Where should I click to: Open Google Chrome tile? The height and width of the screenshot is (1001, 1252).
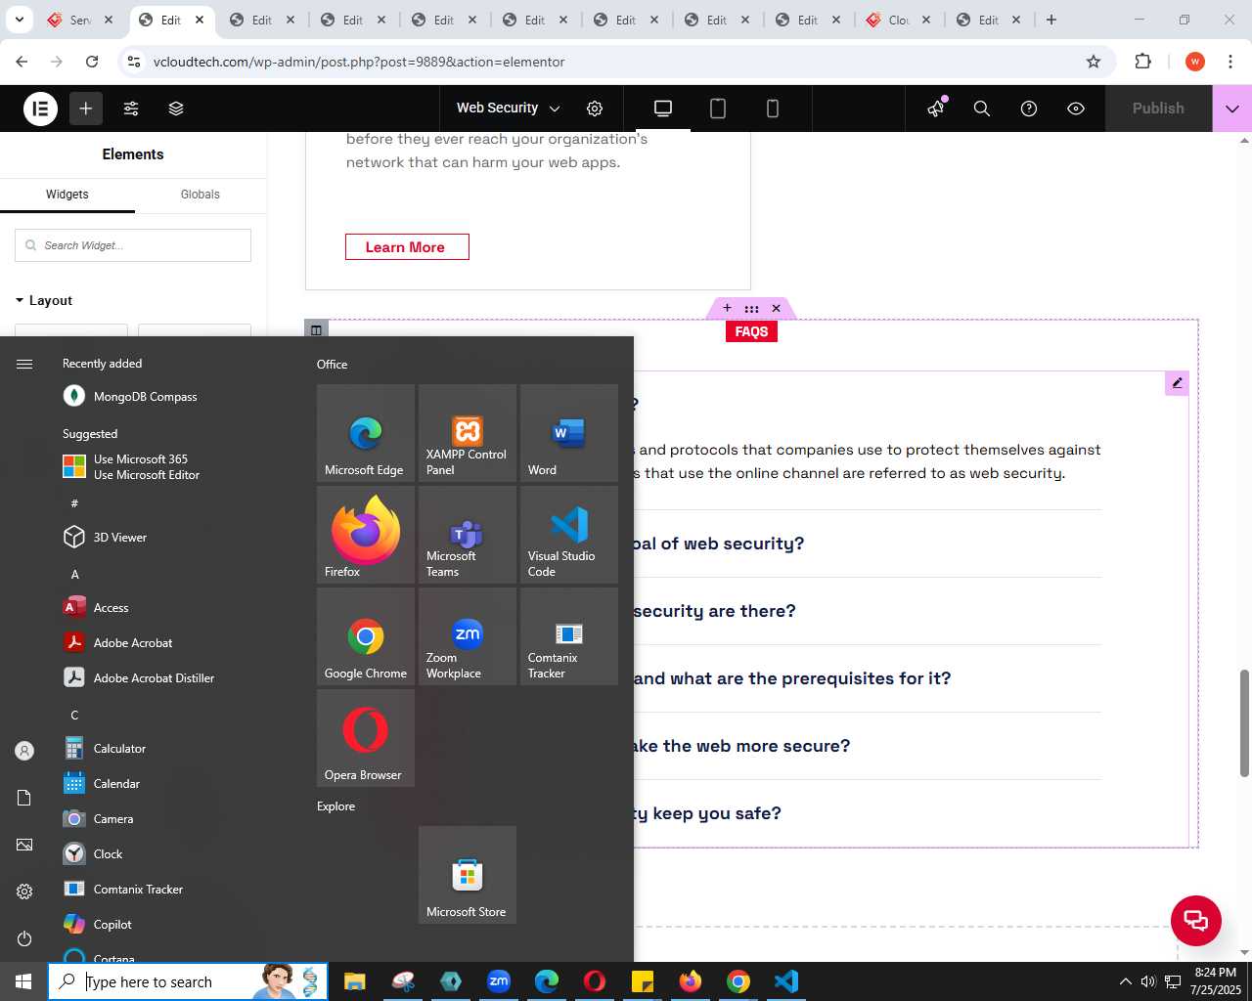pos(366,636)
